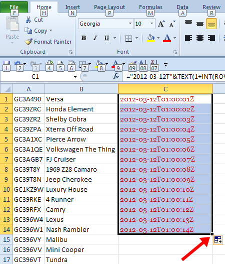Viewport: 225px width, 264px height.
Task: Expand the Copy options arrow
Action: pyautogui.click(x=51, y=31)
